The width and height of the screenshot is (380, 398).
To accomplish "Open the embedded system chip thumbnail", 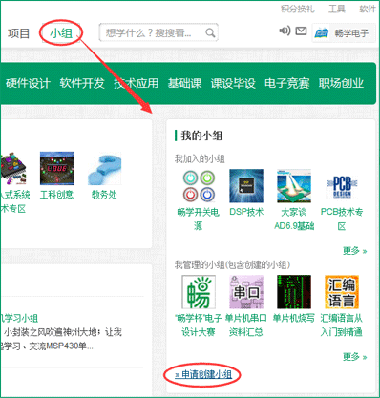I will pyautogui.click(x=13, y=168).
